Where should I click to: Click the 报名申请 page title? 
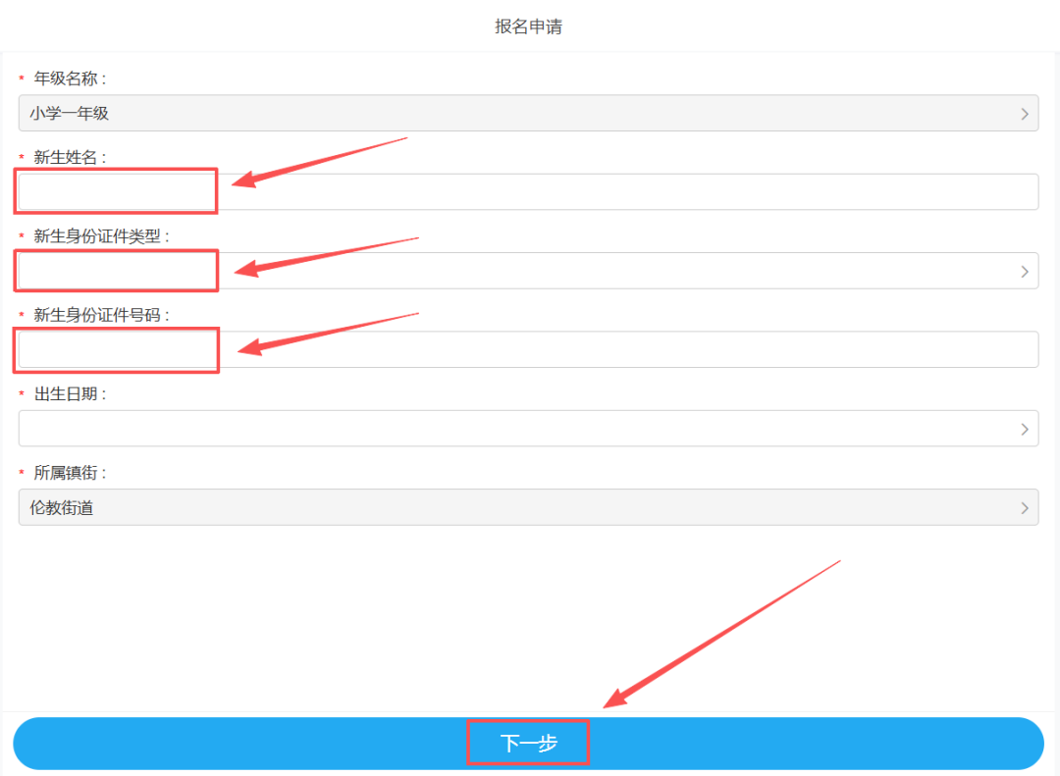pos(528,26)
